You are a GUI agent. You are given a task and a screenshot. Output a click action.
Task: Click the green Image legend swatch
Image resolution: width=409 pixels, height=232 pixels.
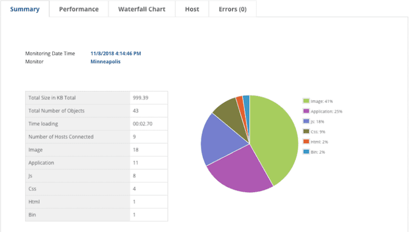306,101
